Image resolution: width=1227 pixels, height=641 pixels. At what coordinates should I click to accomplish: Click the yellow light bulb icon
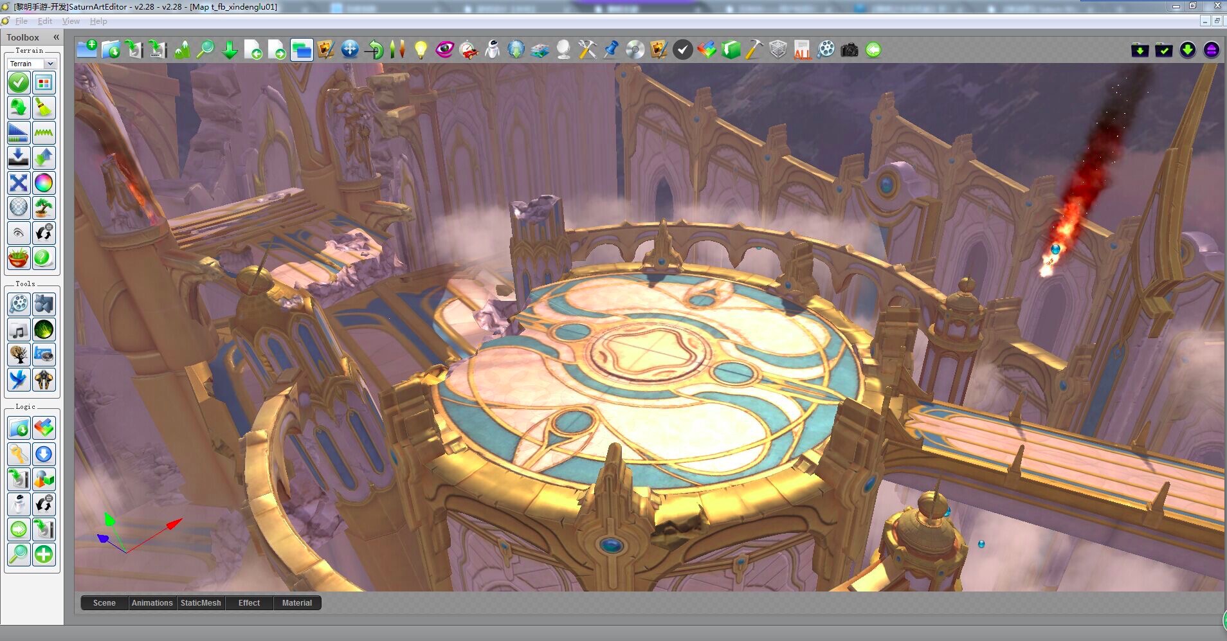pyautogui.click(x=421, y=50)
